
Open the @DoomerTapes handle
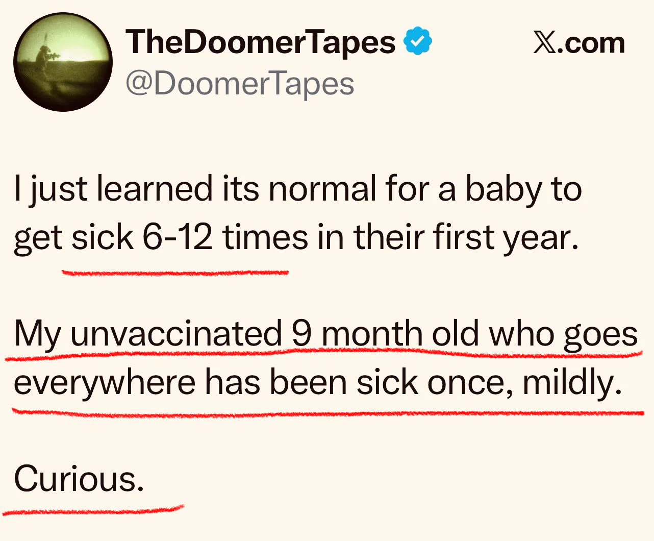(240, 84)
